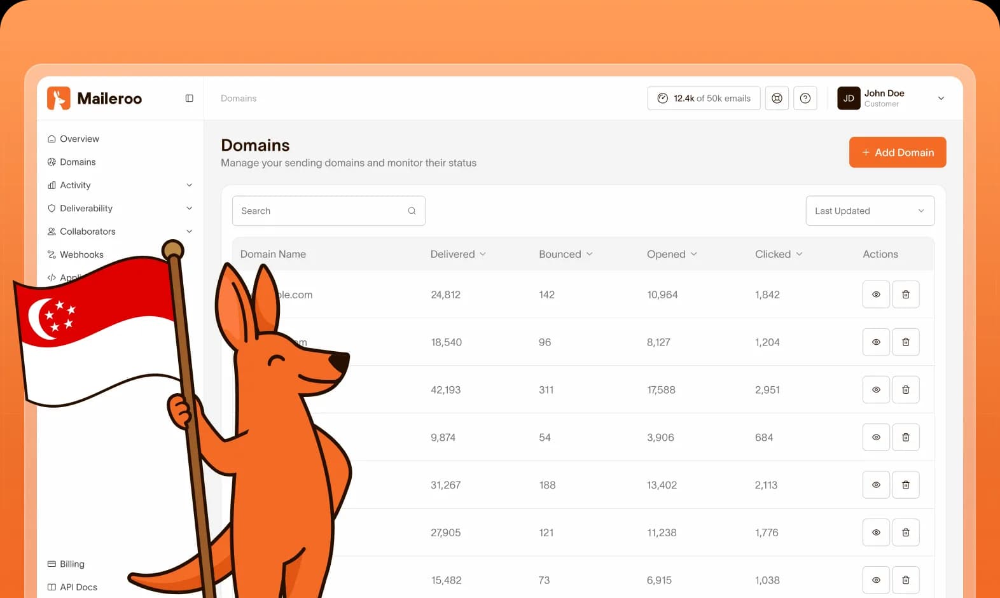Image resolution: width=1000 pixels, height=598 pixels.
Task: Delete the domain with 15,482 delivered
Action: pyautogui.click(x=906, y=580)
